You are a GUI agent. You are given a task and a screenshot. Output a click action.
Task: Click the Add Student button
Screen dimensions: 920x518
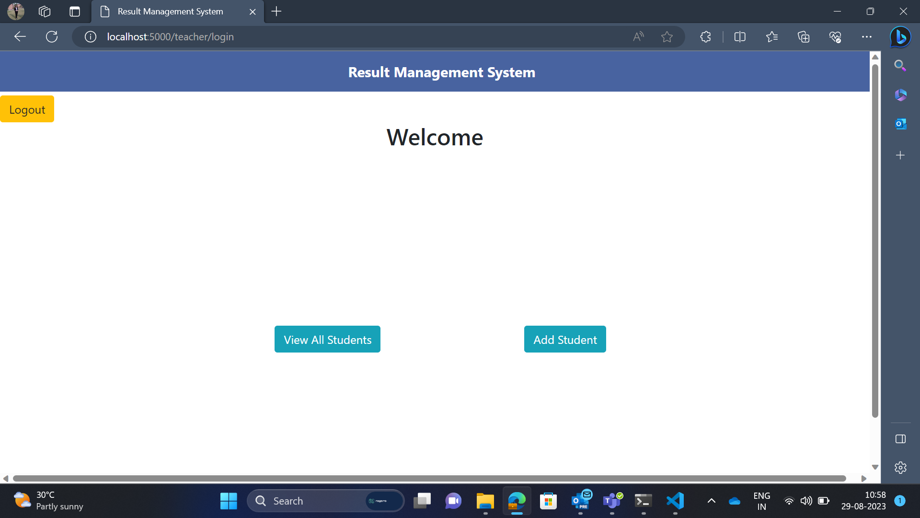(565, 340)
